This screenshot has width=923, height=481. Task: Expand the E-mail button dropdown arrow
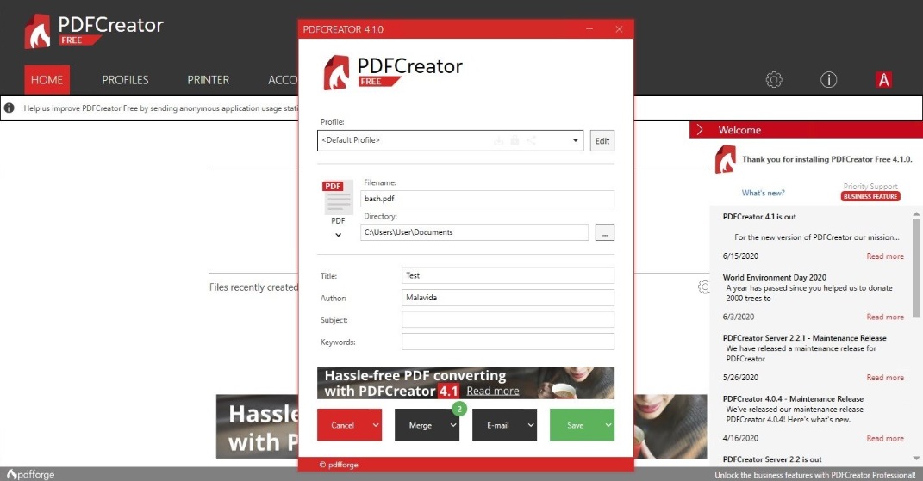pos(531,425)
